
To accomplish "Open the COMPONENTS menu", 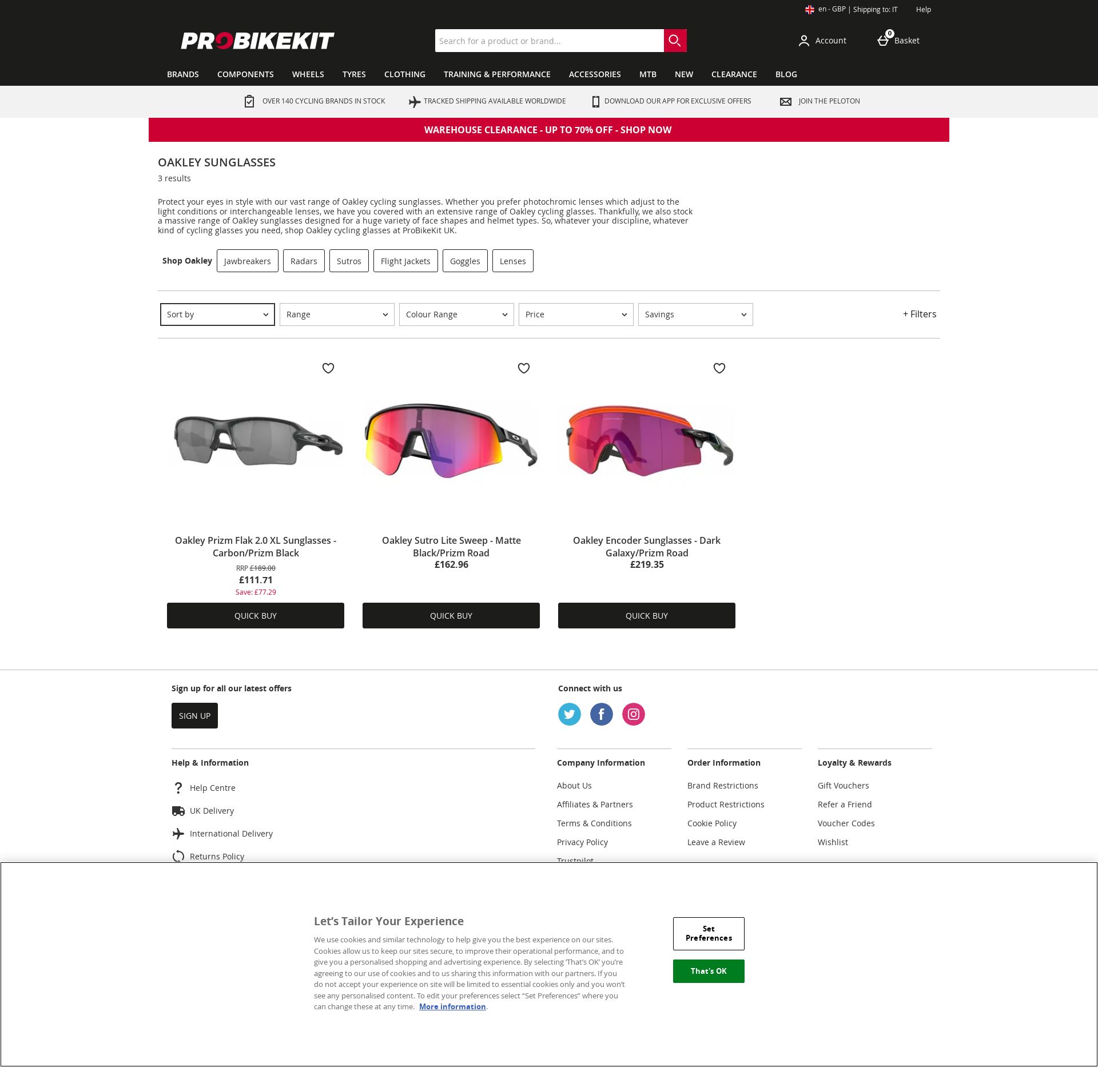I will pos(245,74).
